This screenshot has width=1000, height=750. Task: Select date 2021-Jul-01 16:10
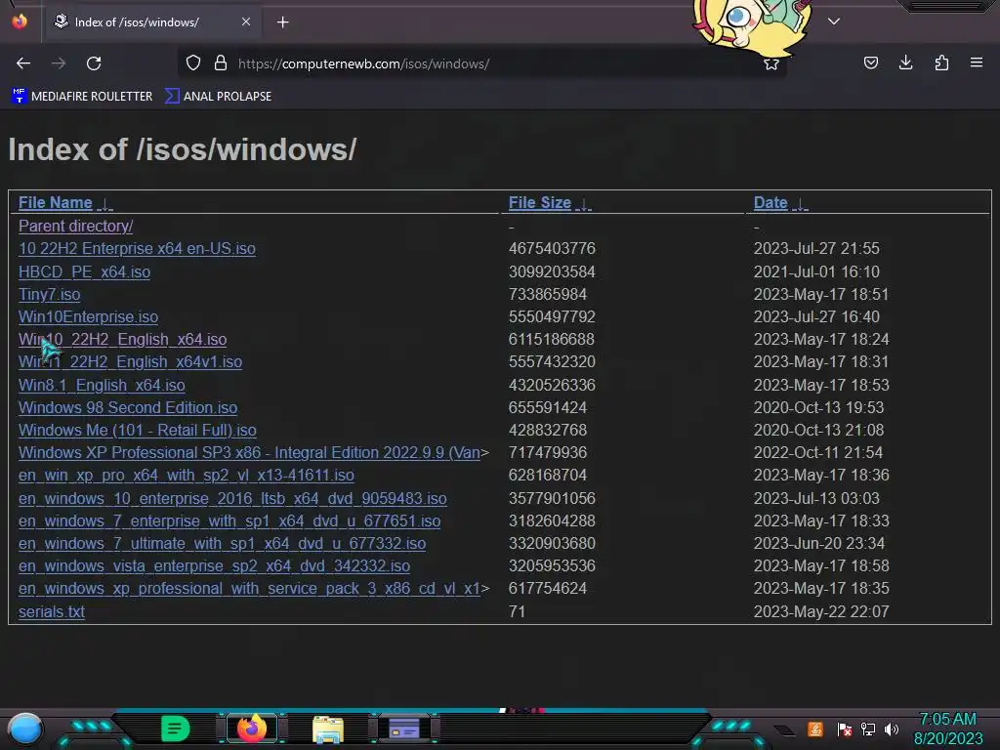pyautogui.click(x=816, y=271)
